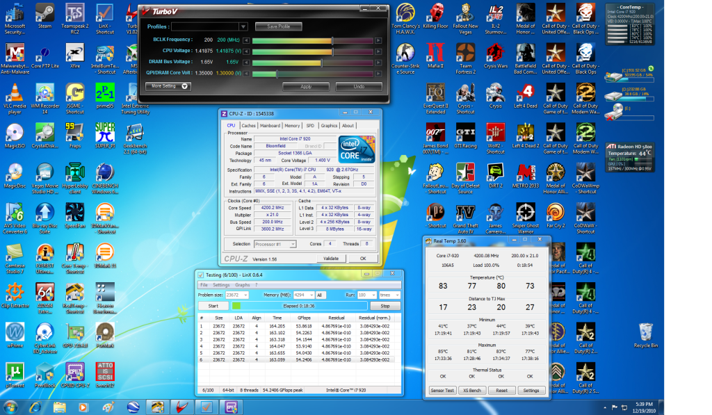The height and width of the screenshot is (415, 712).
Task: Click OK button in CPU-Z
Action: point(363,259)
